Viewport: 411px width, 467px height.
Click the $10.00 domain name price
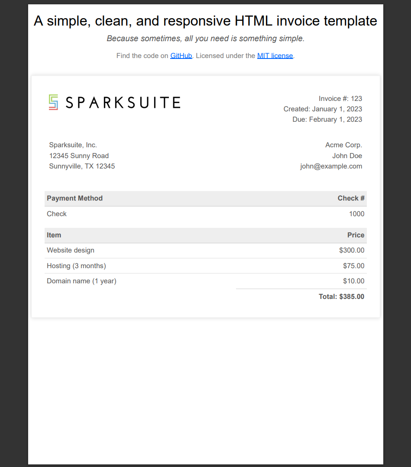[x=353, y=281]
